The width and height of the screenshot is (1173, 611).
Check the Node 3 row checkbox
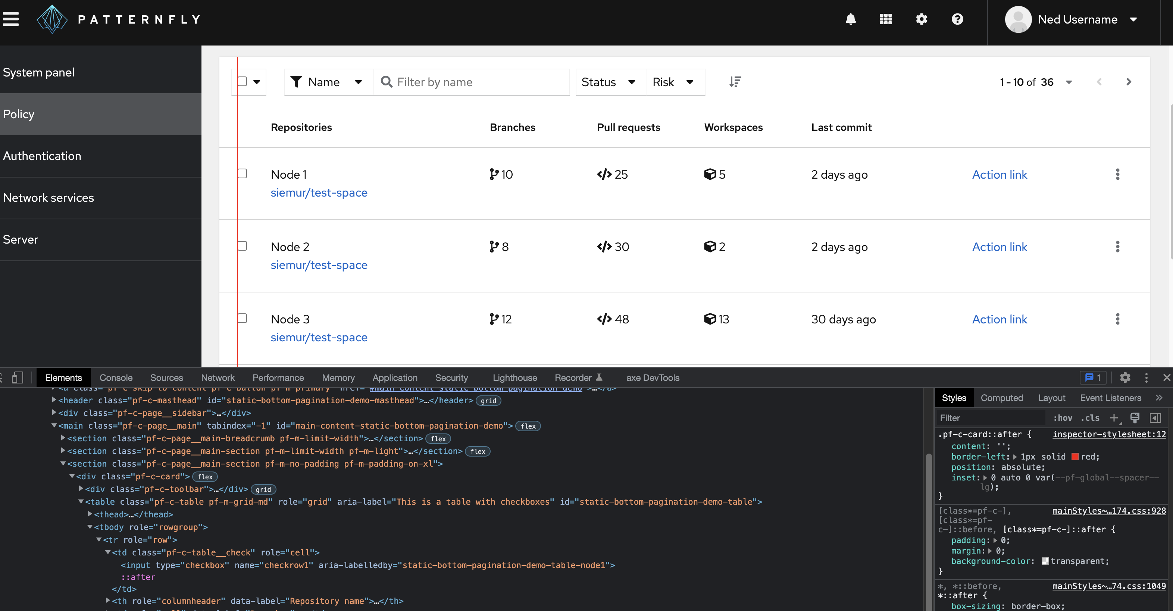pyautogui.click(x=243, y=318)
